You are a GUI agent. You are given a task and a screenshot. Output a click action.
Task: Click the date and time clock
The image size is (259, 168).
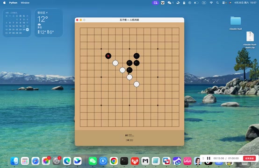(245, 3)
